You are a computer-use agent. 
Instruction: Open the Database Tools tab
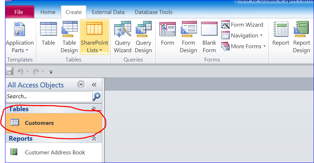[154, 12]
